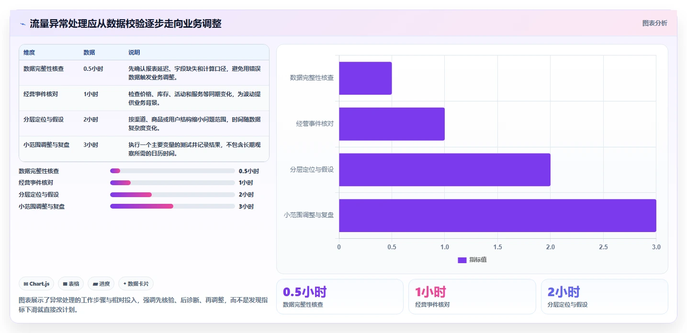This screenshot has width=687, height=333.
Task: Click the 分层定位与假设 bar in the chart
Action: [x=445, y=170]
